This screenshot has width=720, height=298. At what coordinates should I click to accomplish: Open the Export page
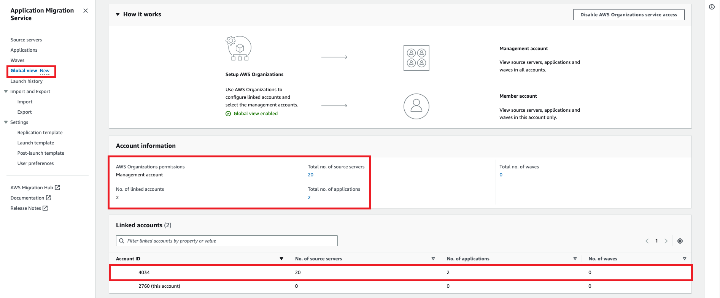click(25, 112)
